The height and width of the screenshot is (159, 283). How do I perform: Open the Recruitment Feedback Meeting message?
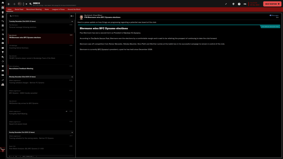tap(25, 68)
